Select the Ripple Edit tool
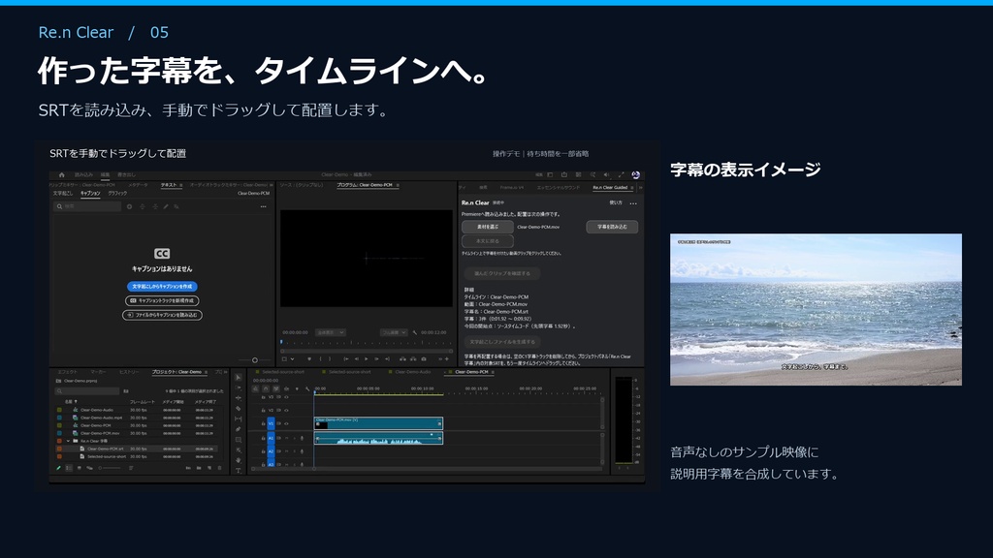This screenshot has height=558, width=993. point(239,398)
